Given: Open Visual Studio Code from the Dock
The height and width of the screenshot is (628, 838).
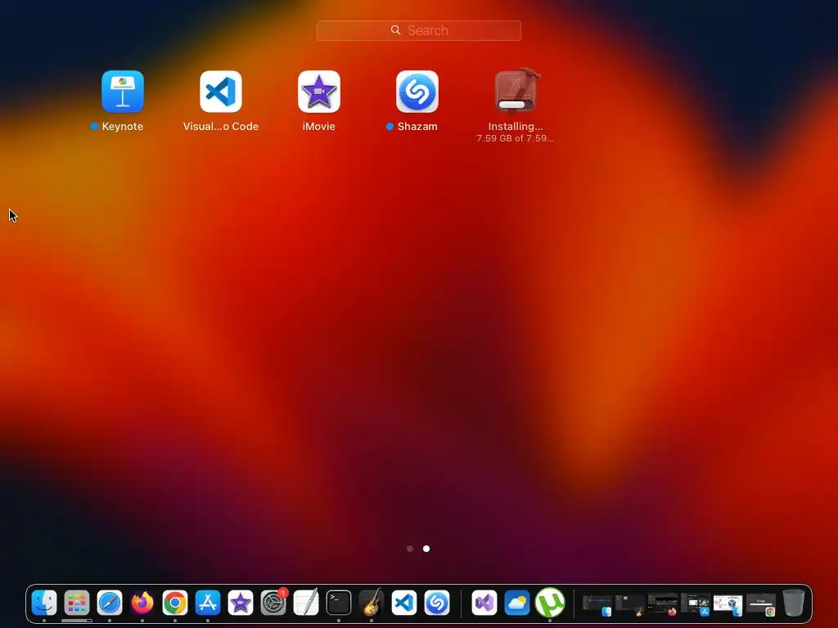Looking at the screenshot, I should click(404, 603).
